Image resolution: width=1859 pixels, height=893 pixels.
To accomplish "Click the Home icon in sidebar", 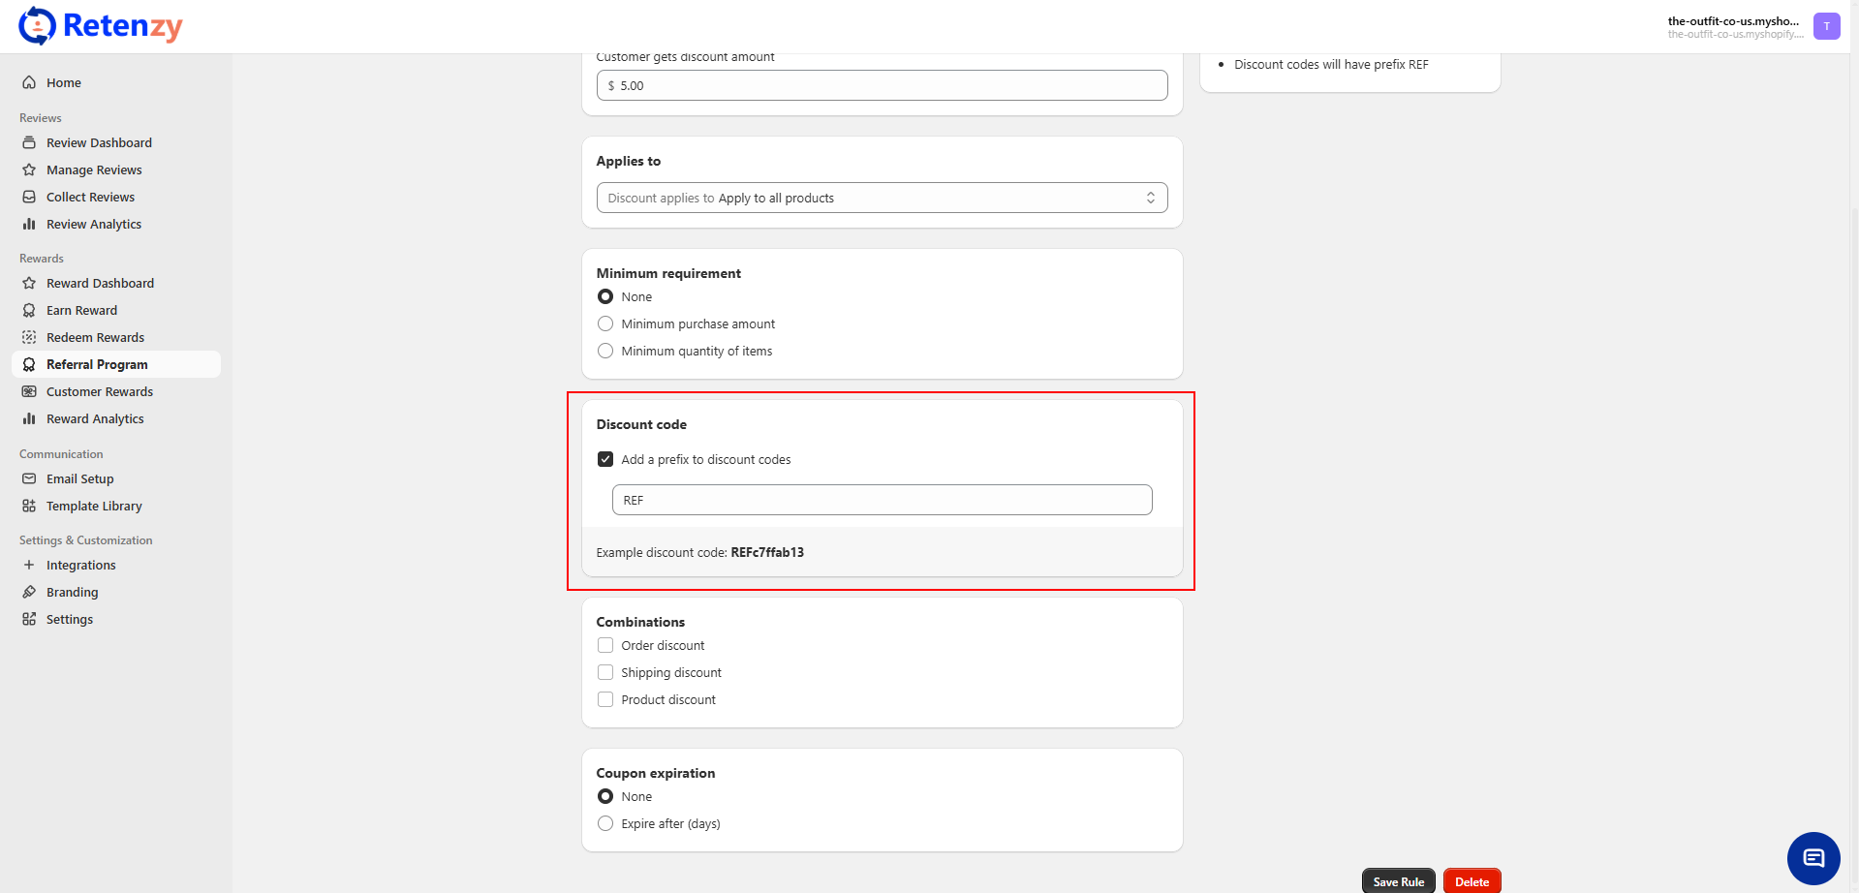I will coord(29,82).
